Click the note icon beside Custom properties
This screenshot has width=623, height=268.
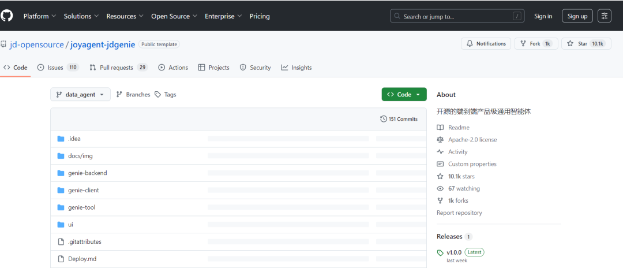[440, 164]
